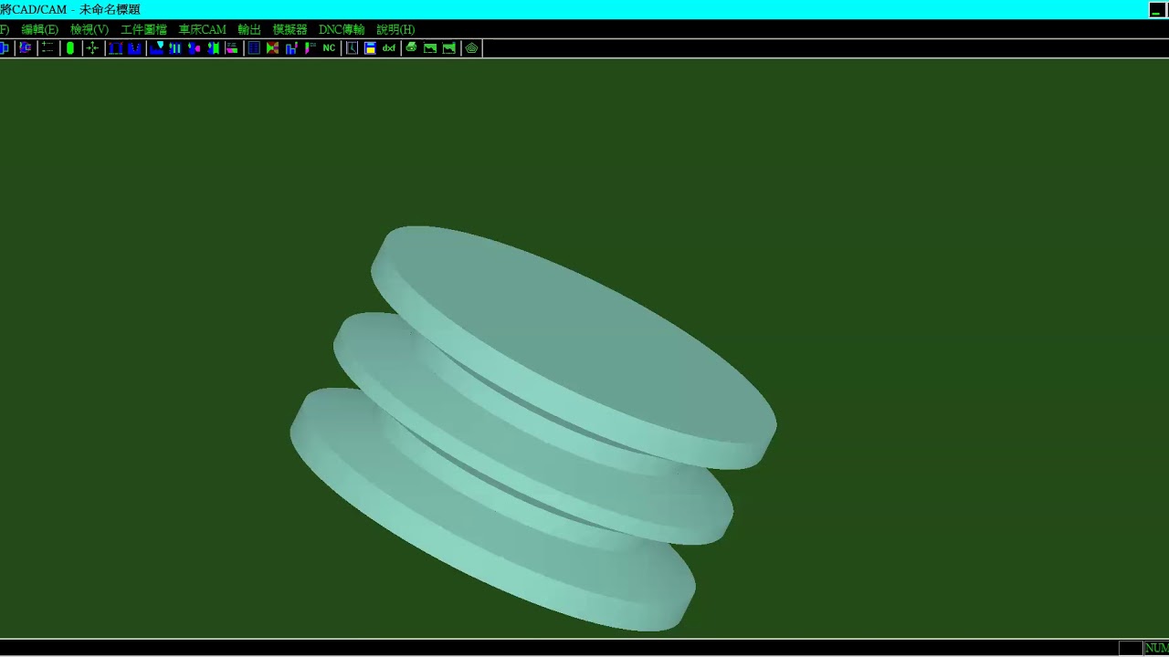The height and width of the screenshot is (657, 1169).
Task: Open the 編輯(E) menu
Action: point(39,29)
